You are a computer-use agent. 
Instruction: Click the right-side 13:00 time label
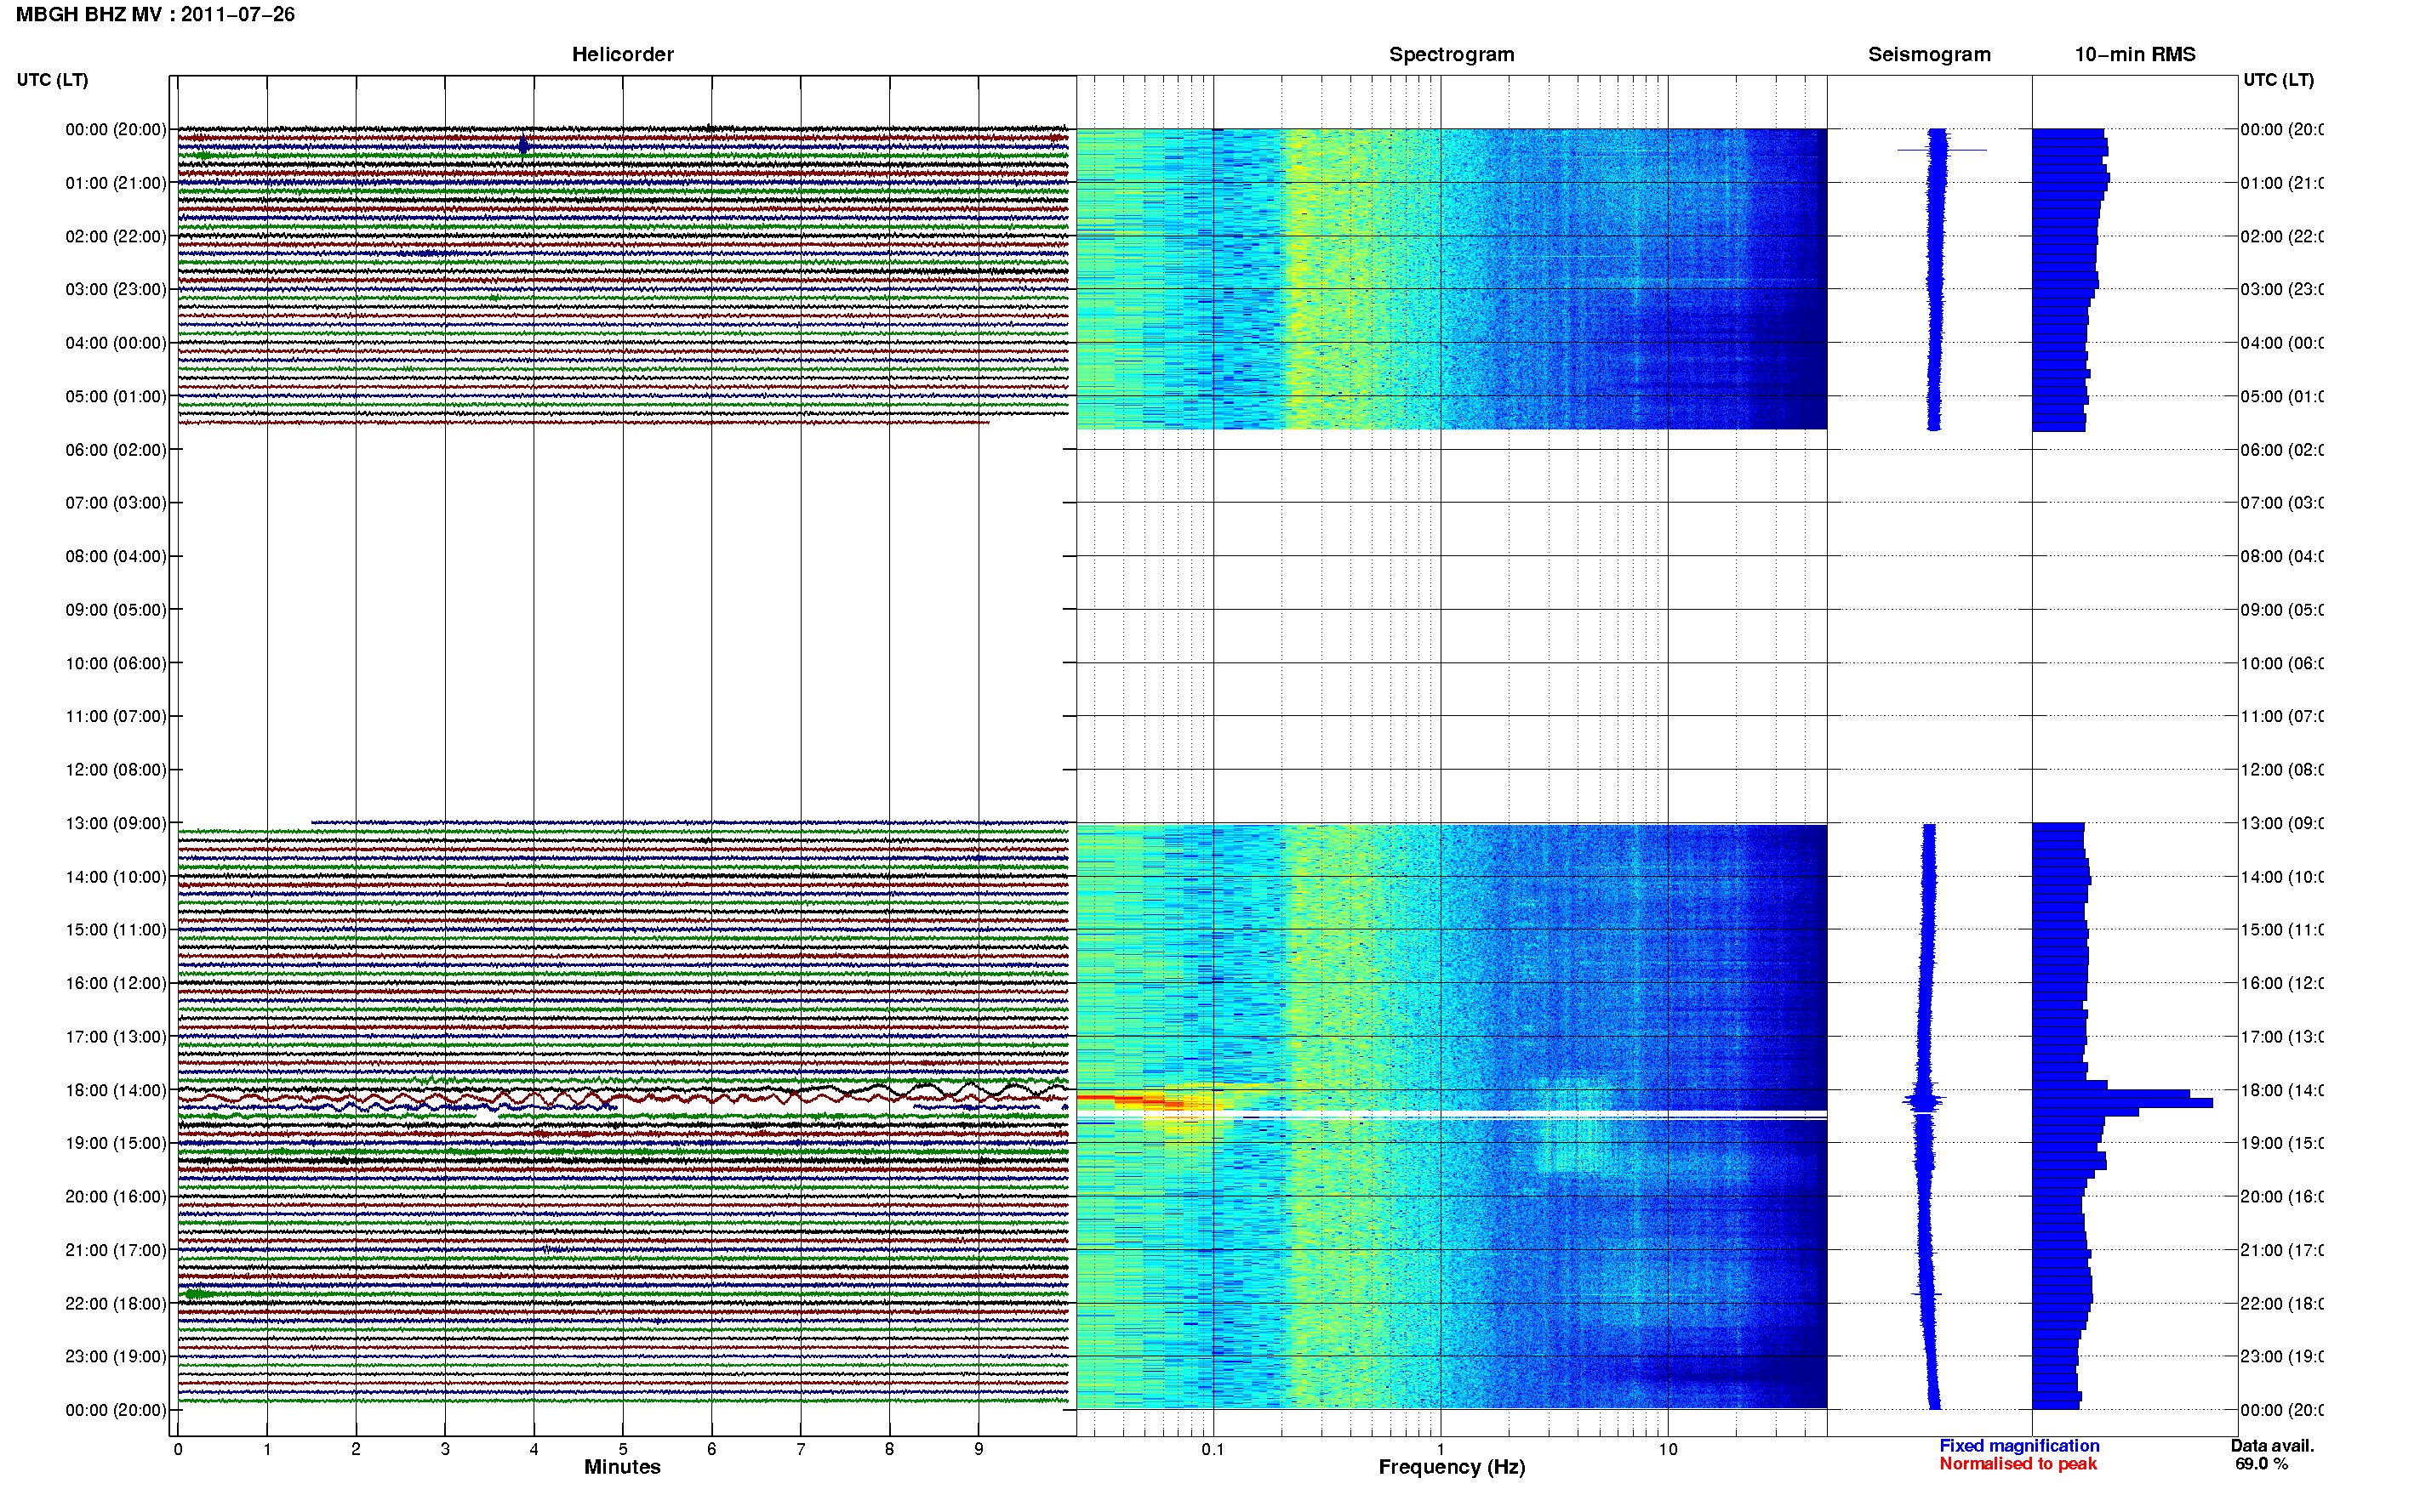pos(2281,823)
